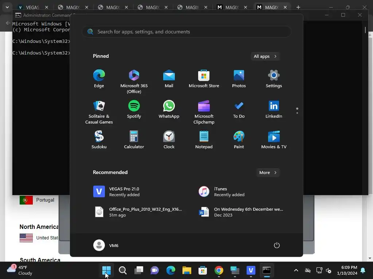This screenshot has width=373, height=279.
Task: Show hidden system tray icons
Action: 296,270
